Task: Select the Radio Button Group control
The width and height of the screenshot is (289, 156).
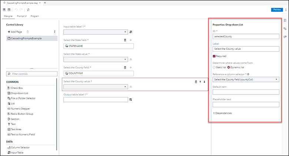Action: coord(20,114)
